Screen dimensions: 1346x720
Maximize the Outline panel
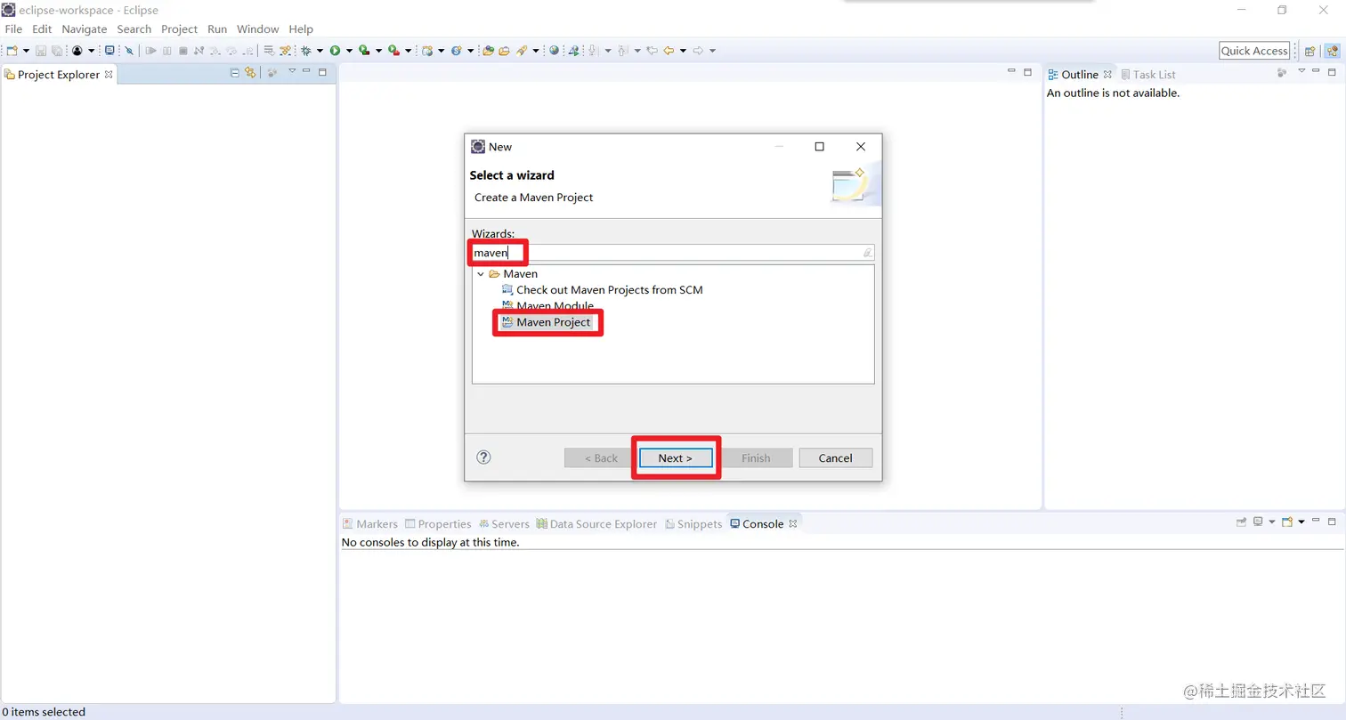1332,72
